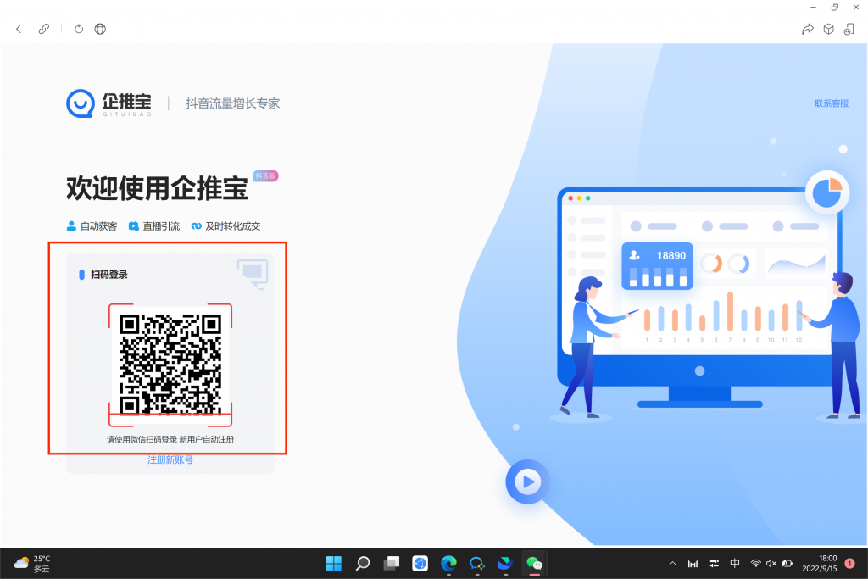Click the 直播引流 label

[161, 225]
